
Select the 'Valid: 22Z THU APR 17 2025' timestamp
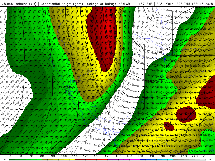[189, 4]
